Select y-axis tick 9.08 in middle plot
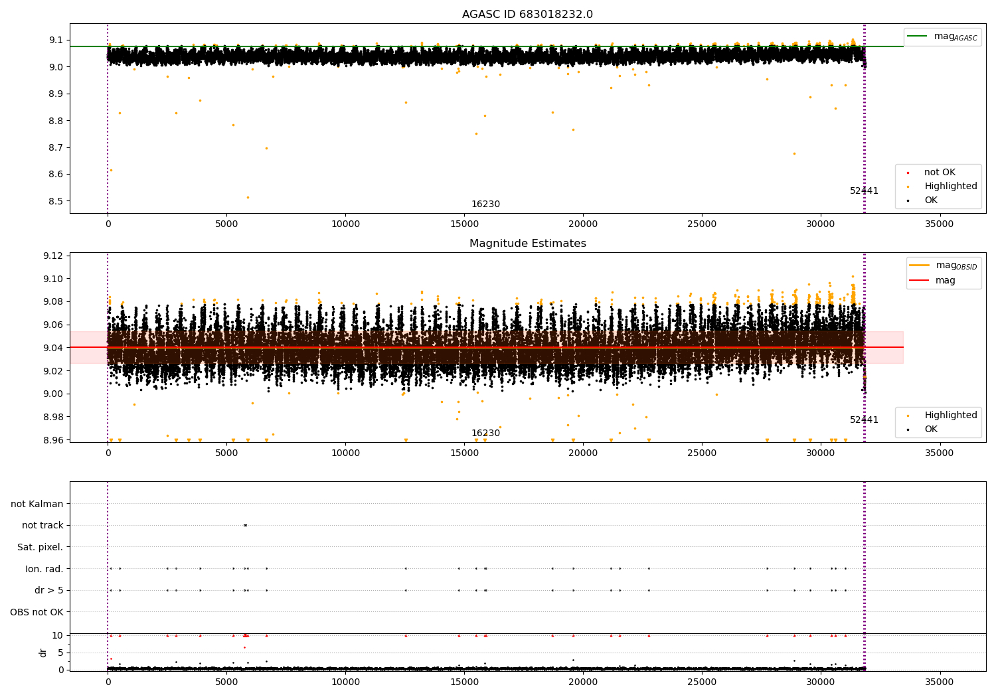This screenshot has width=996, height=697. [x=53, y=302]
